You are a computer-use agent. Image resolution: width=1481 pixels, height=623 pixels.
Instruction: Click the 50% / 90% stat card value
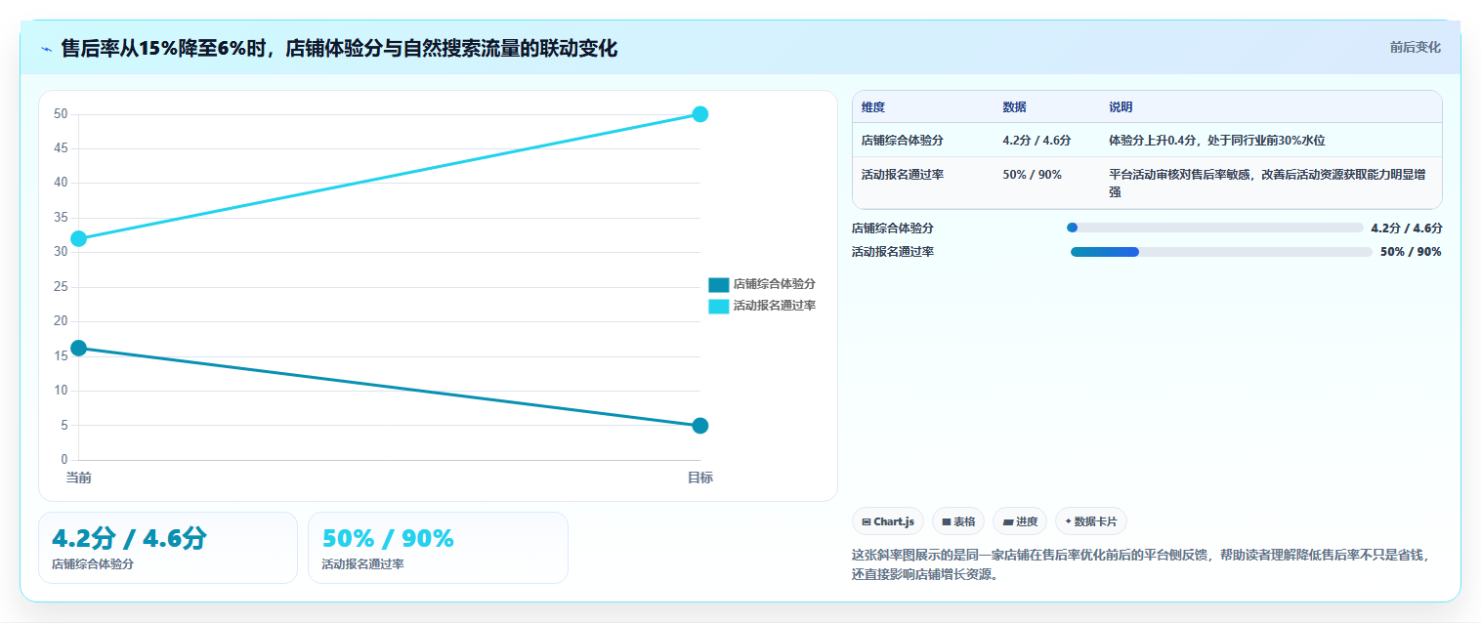tap(388, 538)
